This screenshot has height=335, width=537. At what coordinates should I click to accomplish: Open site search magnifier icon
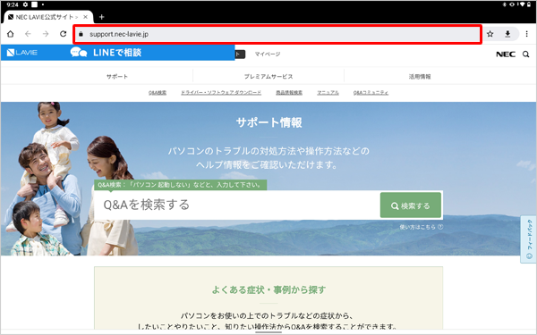coord(525,54)
